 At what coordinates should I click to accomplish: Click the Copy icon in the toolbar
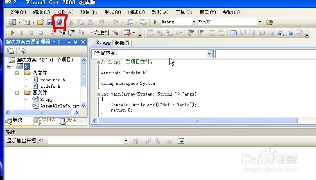[x=80, y=22]
